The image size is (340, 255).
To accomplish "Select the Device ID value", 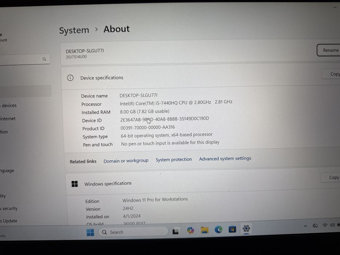I will click(x=165, y=119).
